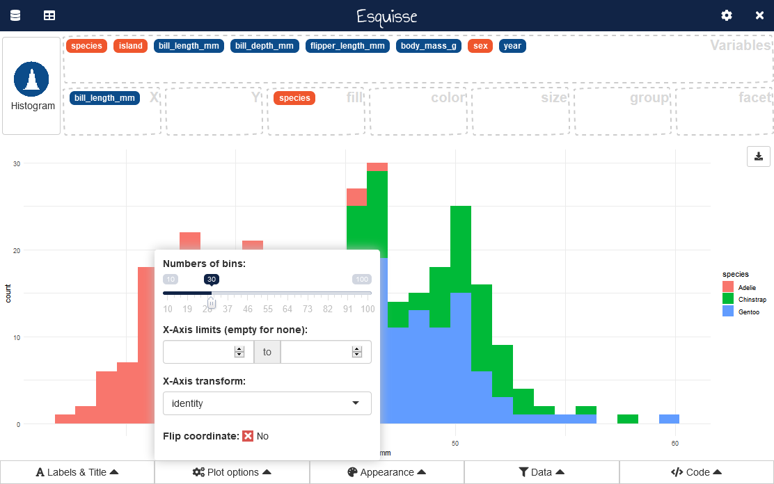Open the Histogram chart type selector
This screenshot has height=484, width=774.
[x=31, y=86]
